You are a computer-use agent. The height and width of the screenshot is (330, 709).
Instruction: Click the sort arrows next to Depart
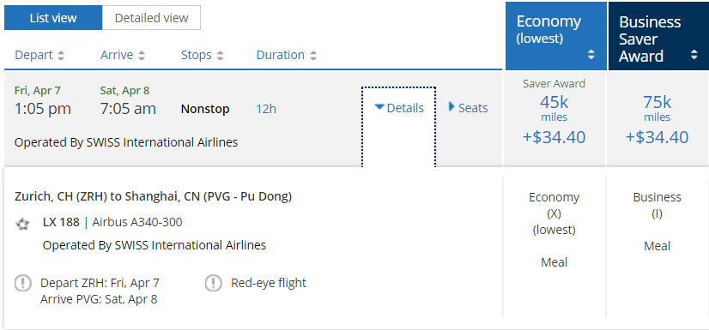61,56
